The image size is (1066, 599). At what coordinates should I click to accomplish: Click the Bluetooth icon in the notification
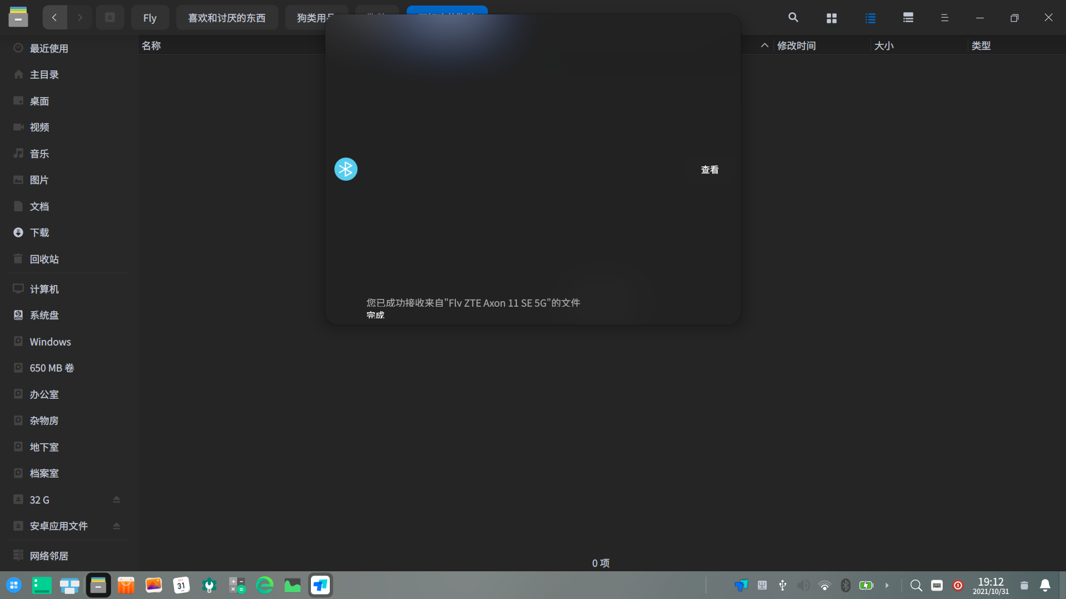(345, 169)
